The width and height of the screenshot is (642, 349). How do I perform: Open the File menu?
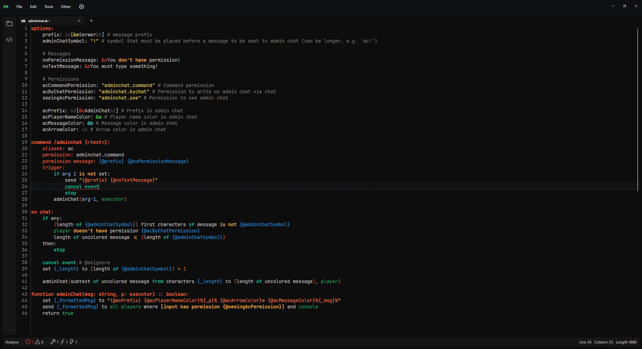(19, 7)
